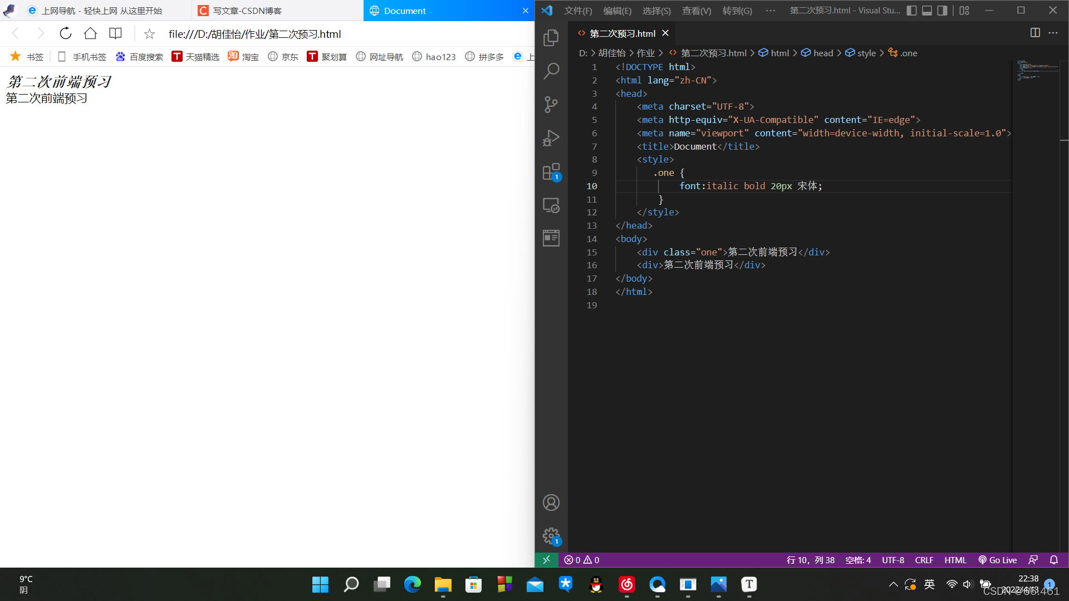The width and height of the screenshot is (1069, 601).
Task: Open the 文件(F) menu
Action: point(578,11)
